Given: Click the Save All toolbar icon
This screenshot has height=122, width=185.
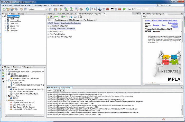Looking at the screenshot, I should click(x=16, y=9).
